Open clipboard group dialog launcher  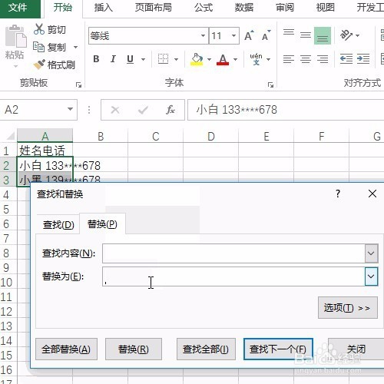(x=78, y=84)
